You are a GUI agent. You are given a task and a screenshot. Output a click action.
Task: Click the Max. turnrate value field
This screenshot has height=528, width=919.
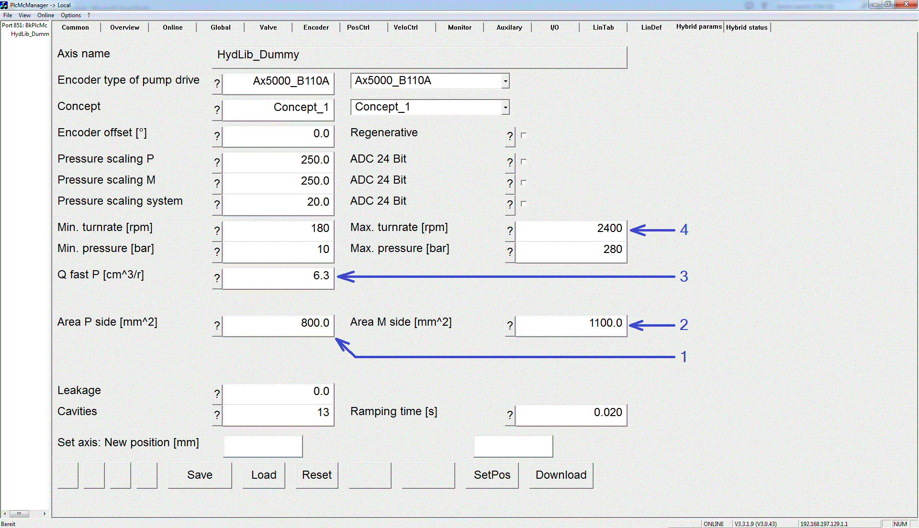(571, 231)
